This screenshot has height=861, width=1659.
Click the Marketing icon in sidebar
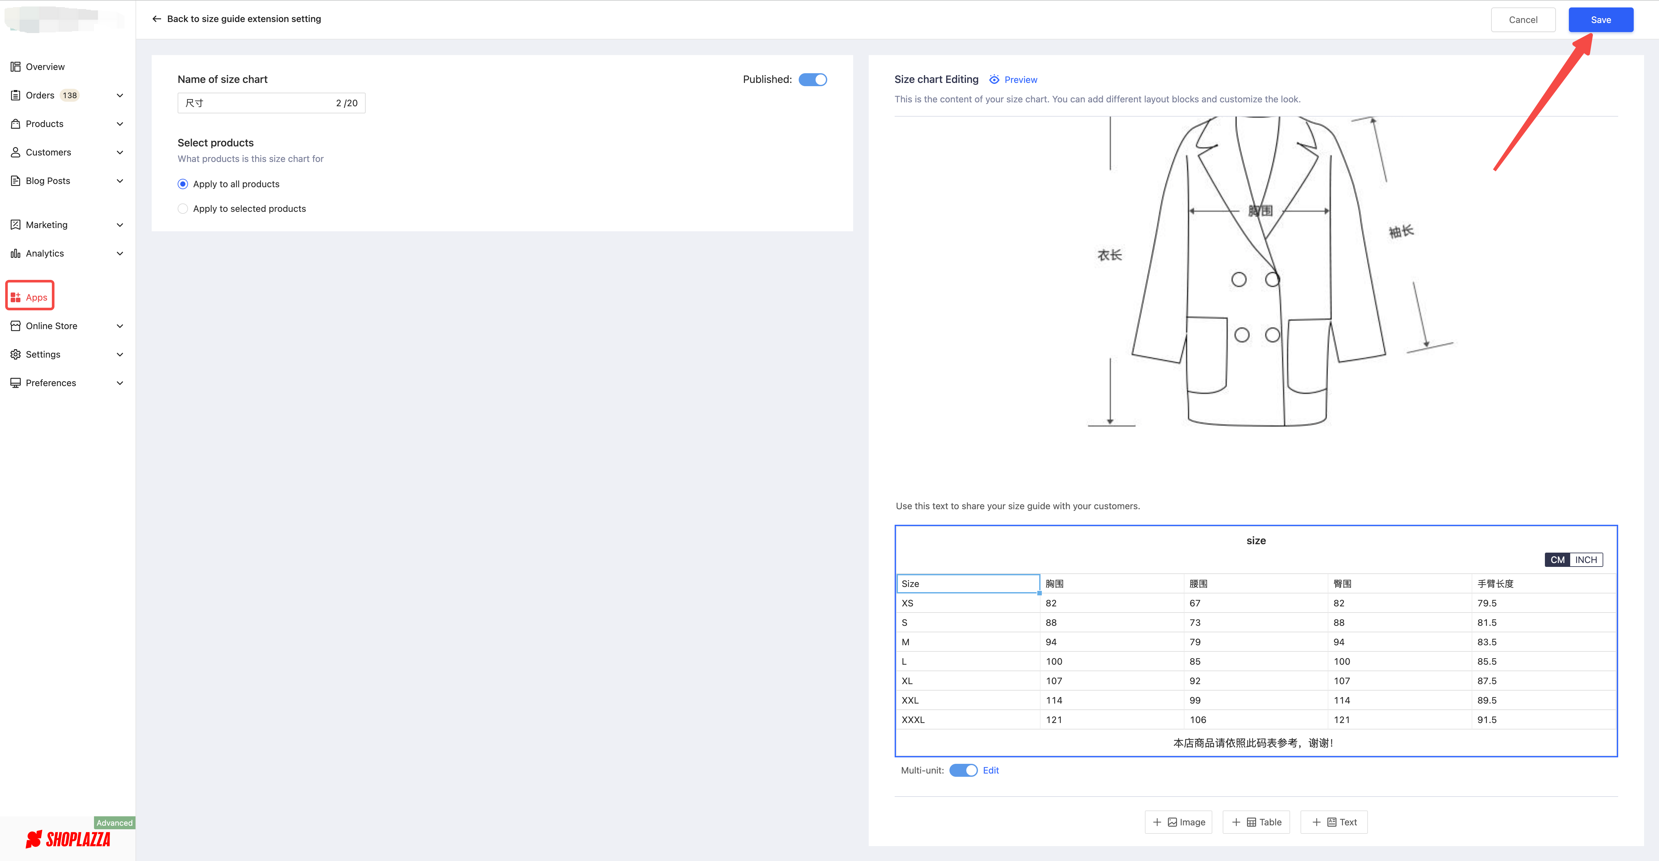tap(16, 224)
